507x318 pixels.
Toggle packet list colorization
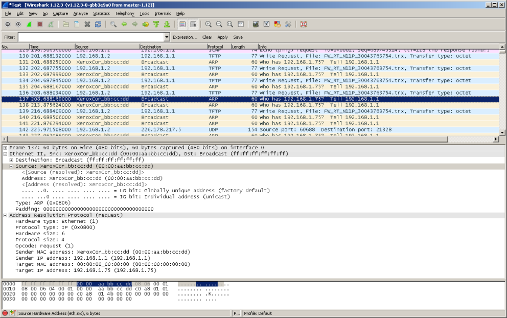(x=182, y=24)
